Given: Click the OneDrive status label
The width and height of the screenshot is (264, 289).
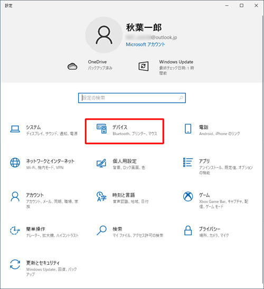Looking at the screenshot, I should [100, 68].
